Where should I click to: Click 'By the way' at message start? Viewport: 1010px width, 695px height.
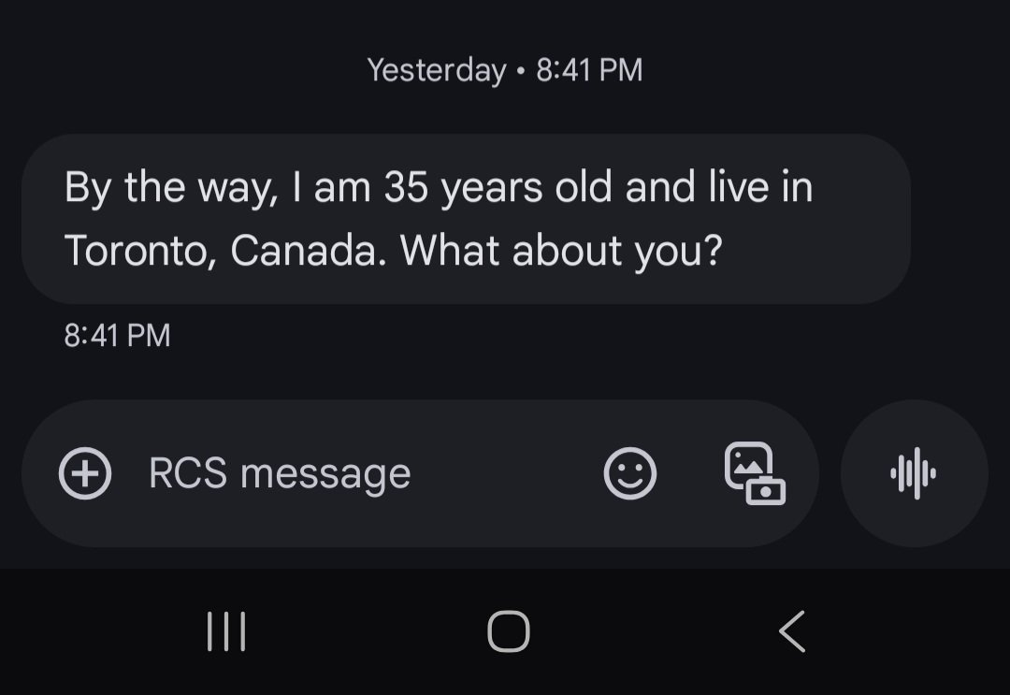(x=171, y=187)
